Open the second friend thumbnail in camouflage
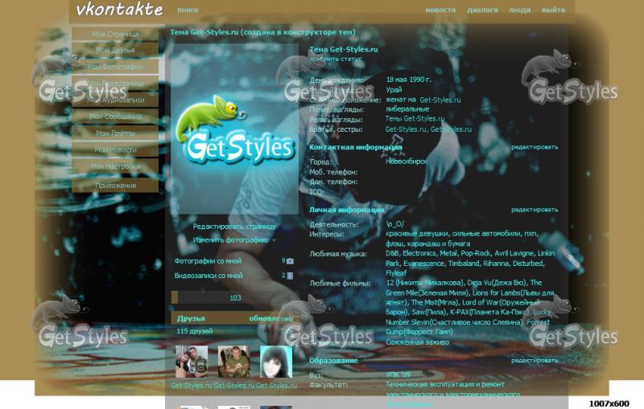This screenshot has width=644, height=409. tap(233, 362)
